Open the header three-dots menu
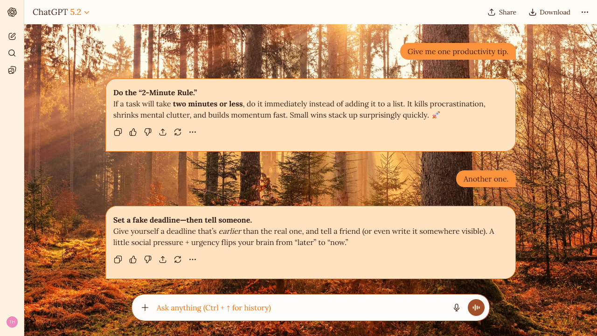Viewport: 597px width, 336px height. tap(585, 12)
